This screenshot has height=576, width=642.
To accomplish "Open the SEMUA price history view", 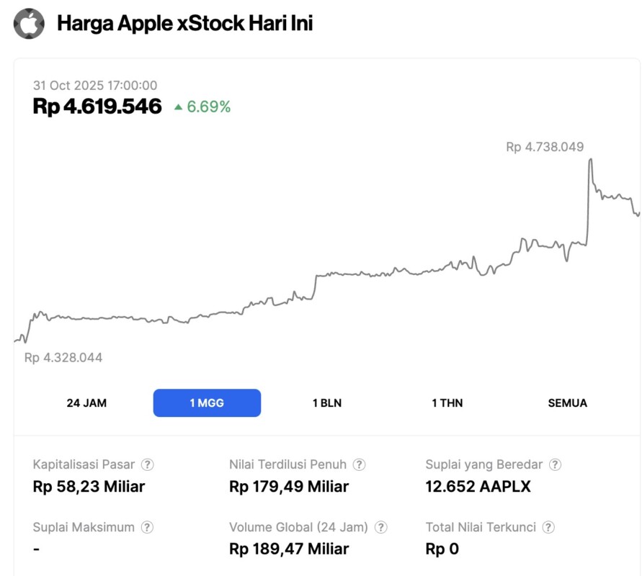I will (569, 403).
